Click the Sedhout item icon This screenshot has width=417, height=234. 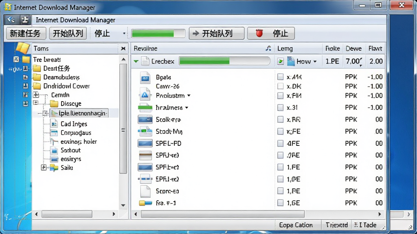coord(54,150)
